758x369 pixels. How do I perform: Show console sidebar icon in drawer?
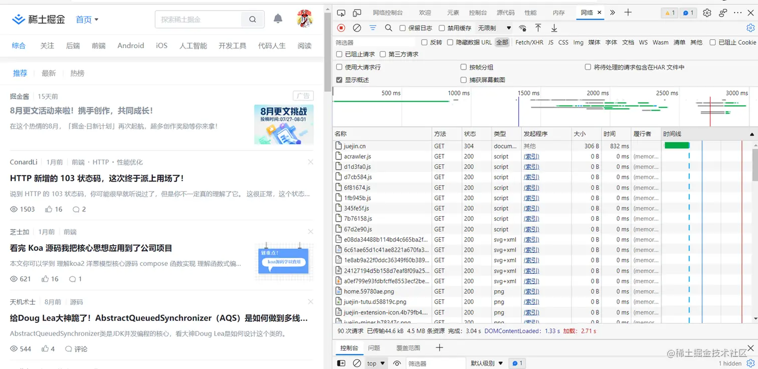pos(341,363)
